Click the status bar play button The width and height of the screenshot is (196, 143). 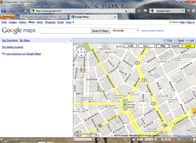click(149, 139)
